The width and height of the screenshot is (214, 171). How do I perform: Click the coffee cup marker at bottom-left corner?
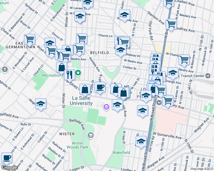point(7,159)
